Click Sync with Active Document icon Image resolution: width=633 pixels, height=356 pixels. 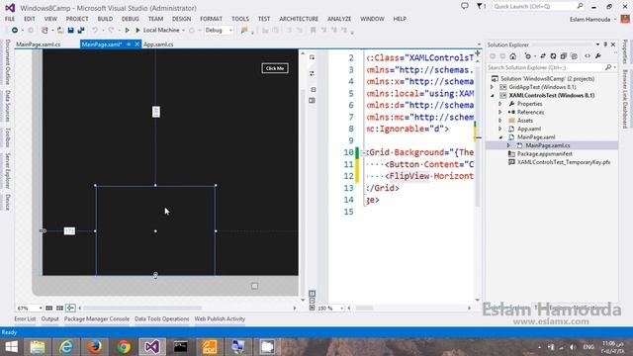tap(543, 56)
